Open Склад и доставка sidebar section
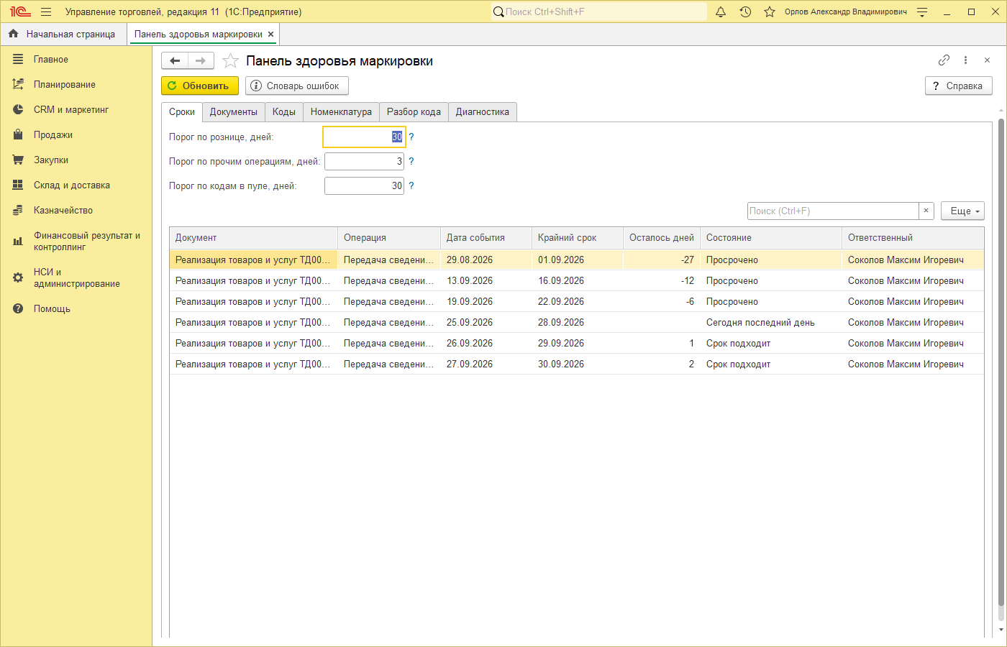The image size is (1007, 647). point(76,185)
